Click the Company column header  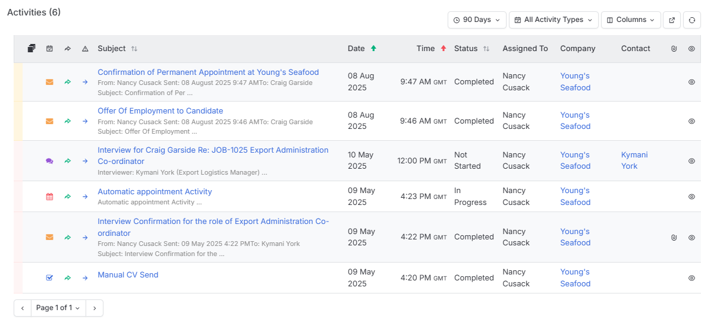tap(578, 49)
